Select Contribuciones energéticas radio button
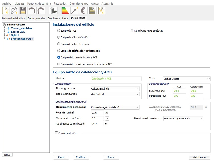 132,31
